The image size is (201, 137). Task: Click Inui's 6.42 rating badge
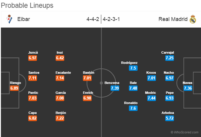(60, 58)
